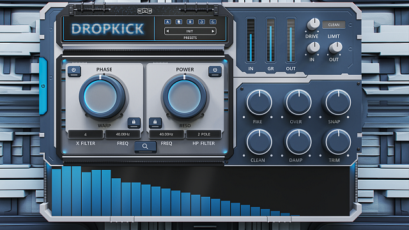409x230 pixels.
Task: Click the CLEAN limit mode button
Action: 334,25
